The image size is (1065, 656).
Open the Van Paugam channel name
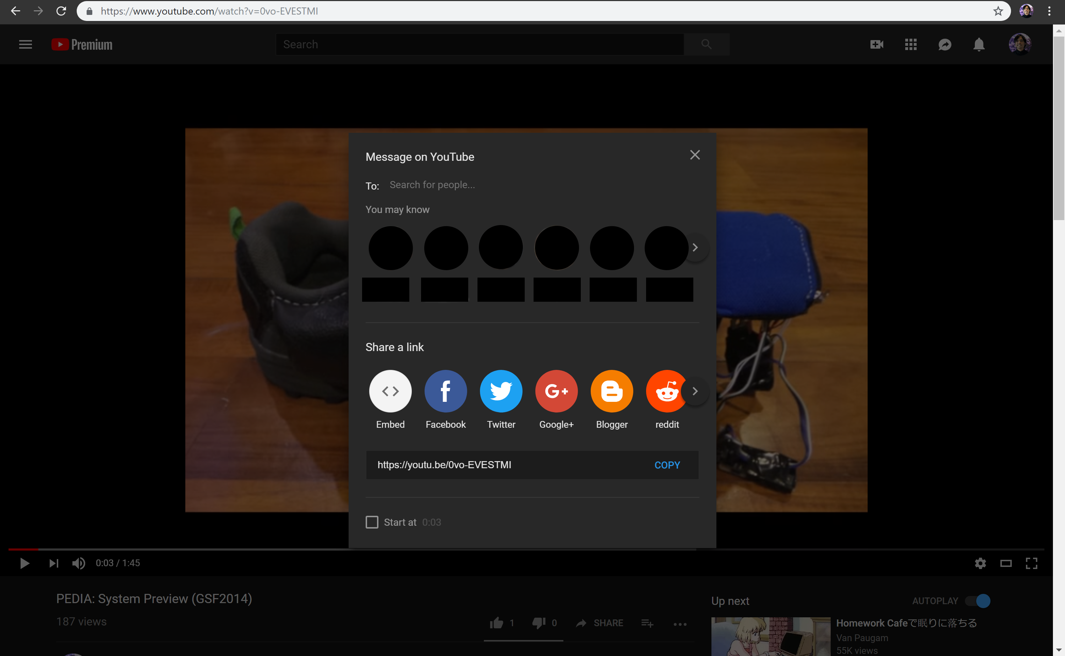click(862, 638)
